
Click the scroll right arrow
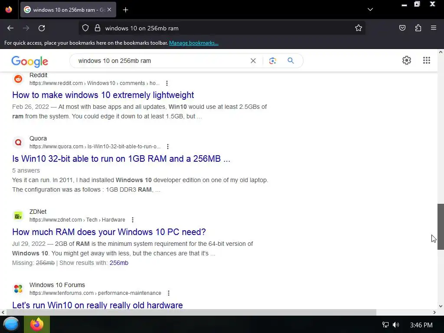pos(434,312)
